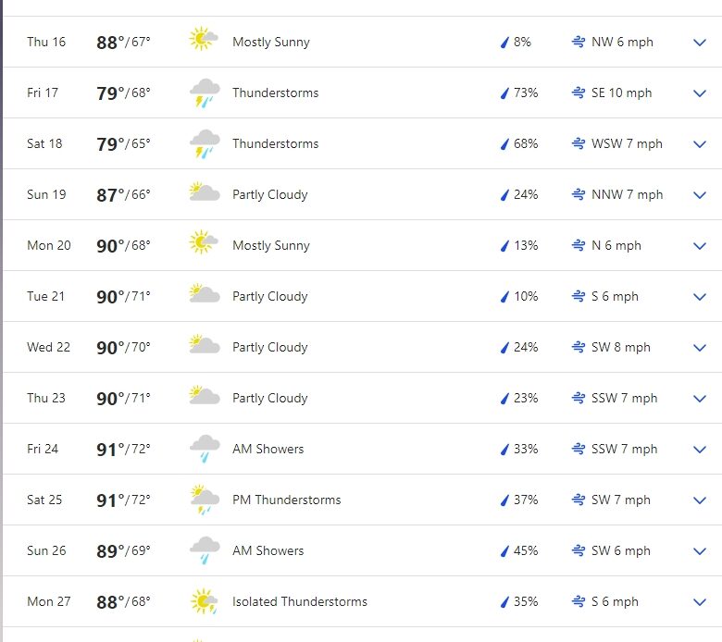
Task: Show details for Sun 26 using its chevron
Action: (700, 550)
